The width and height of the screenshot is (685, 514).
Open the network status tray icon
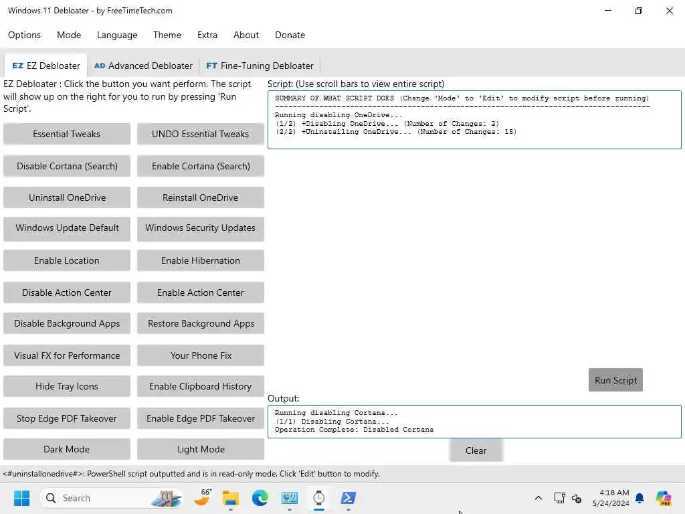click(559, 498)
